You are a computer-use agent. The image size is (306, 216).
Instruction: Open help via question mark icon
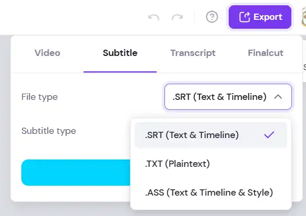point(211,17)
